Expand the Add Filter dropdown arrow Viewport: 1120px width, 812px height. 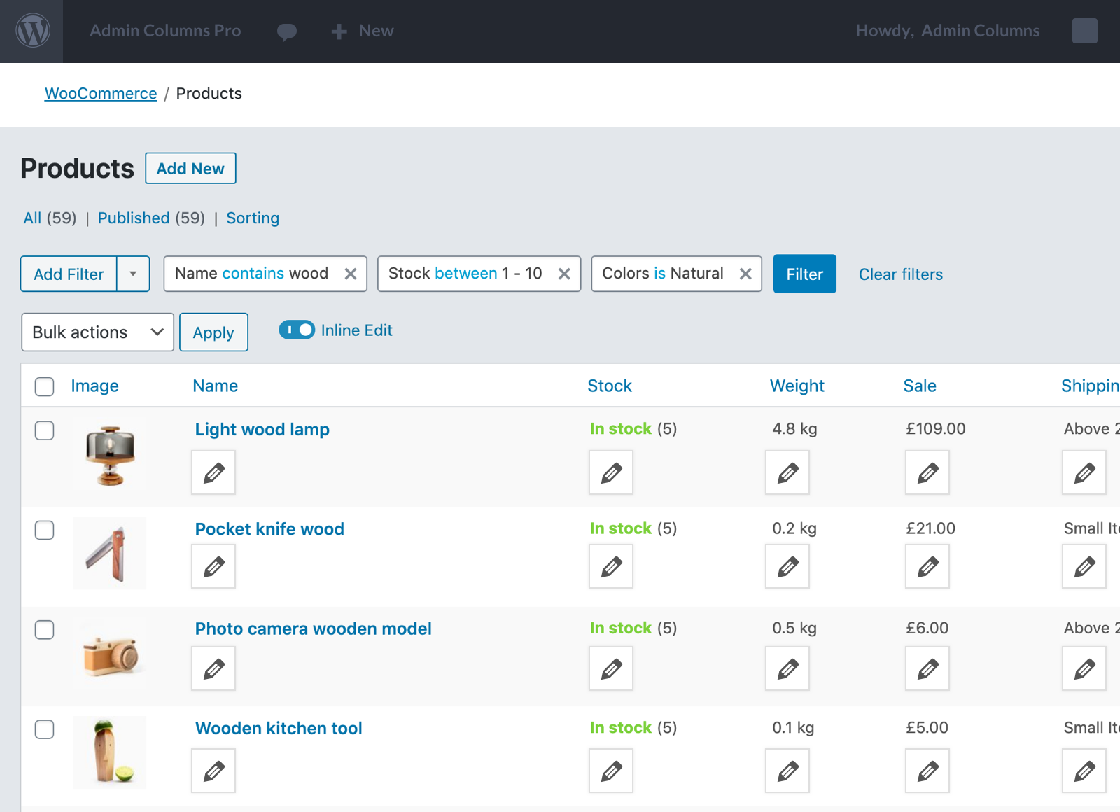click(x=133, y=274)
